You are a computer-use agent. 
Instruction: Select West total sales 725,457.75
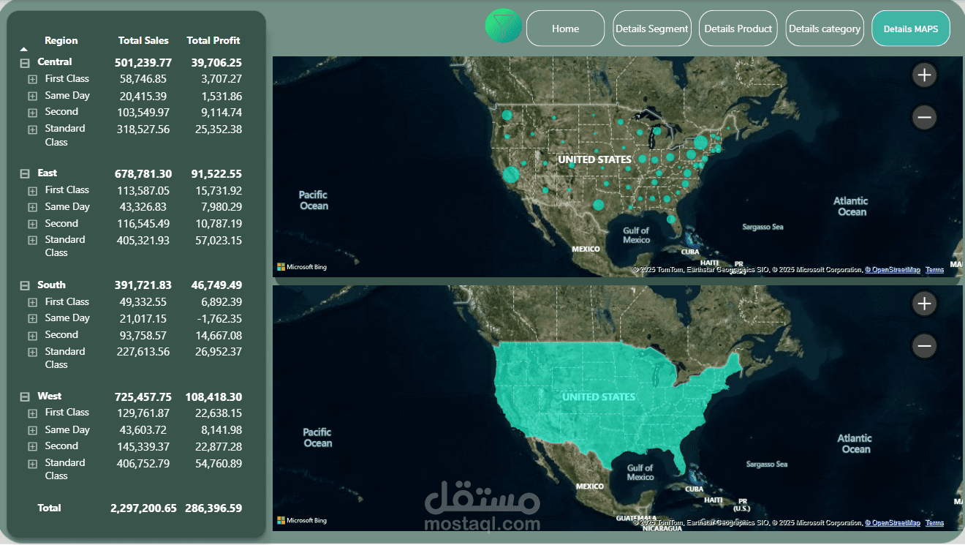point(143,397)
